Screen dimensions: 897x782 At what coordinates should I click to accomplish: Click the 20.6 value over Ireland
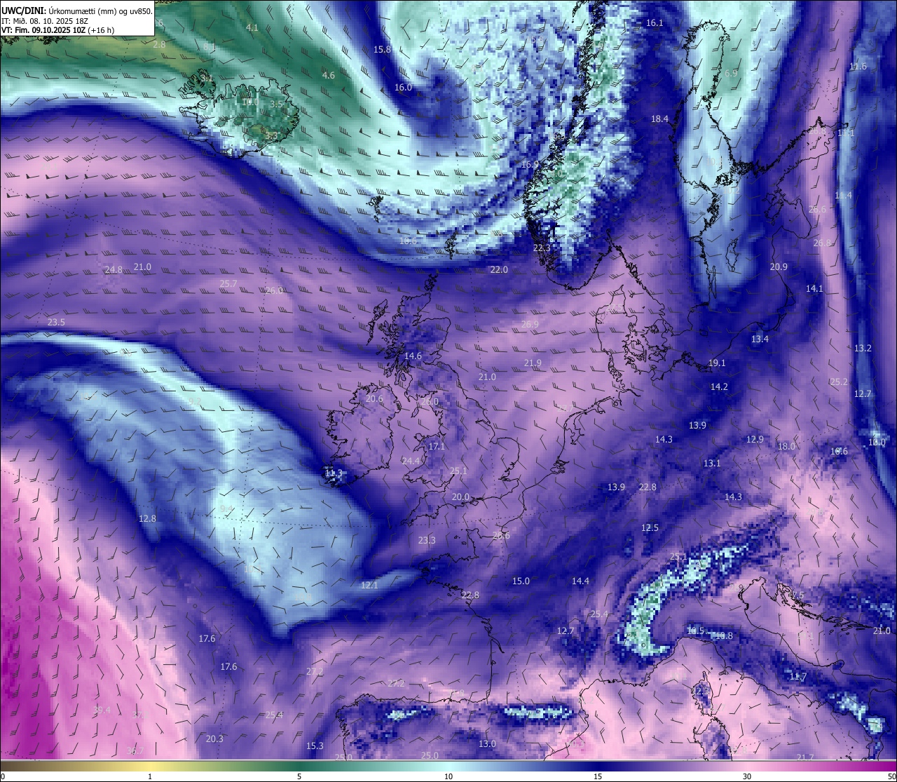point(374,399)
